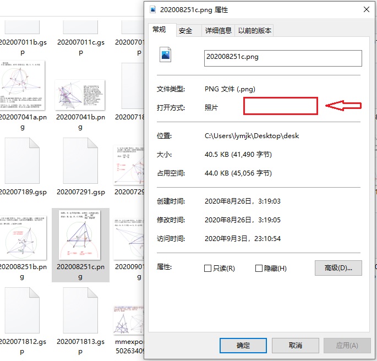
Task: Select the 202007041b.png thumbnail
Action: 80,95
